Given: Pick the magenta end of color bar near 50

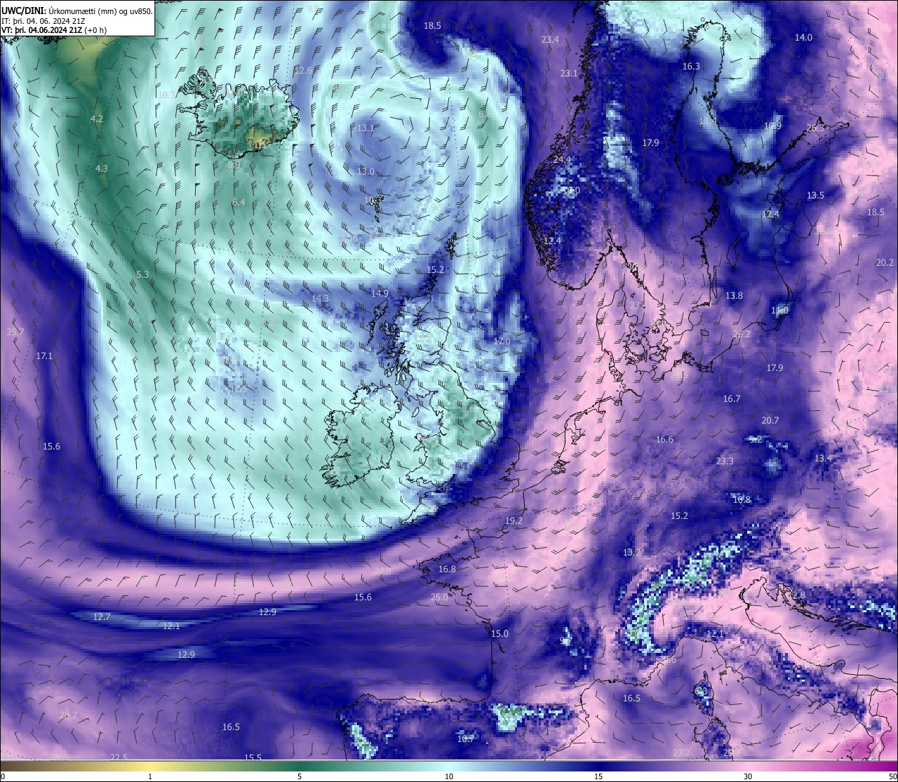Looking at the screenshot, I should [887, 766].
